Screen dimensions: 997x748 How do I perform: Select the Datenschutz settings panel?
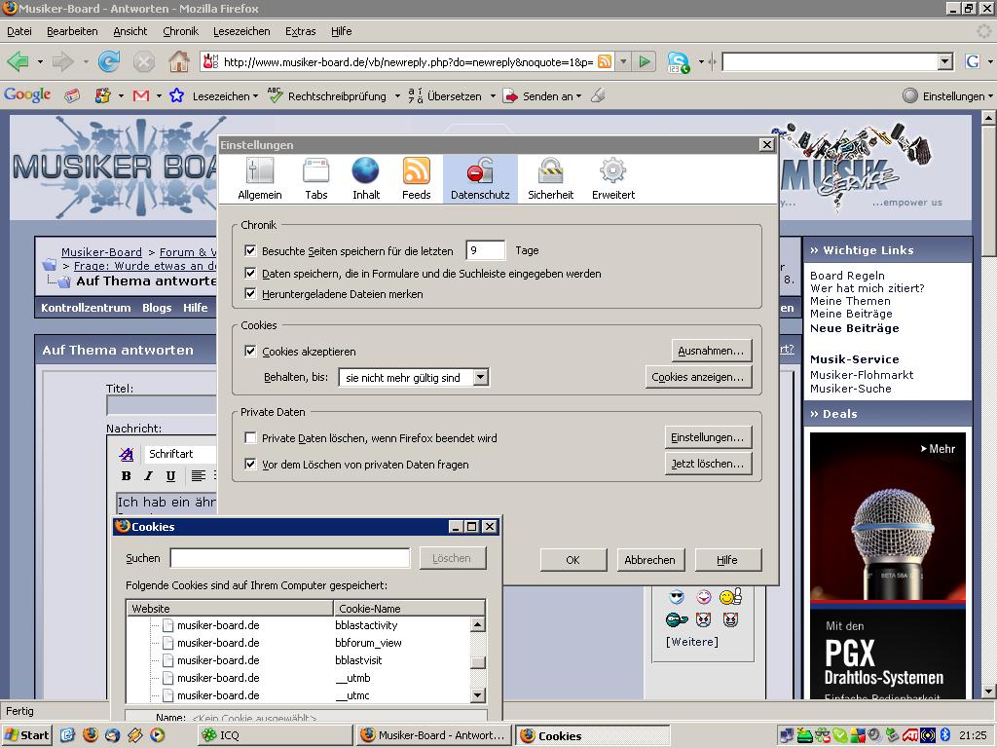point(480,179)
